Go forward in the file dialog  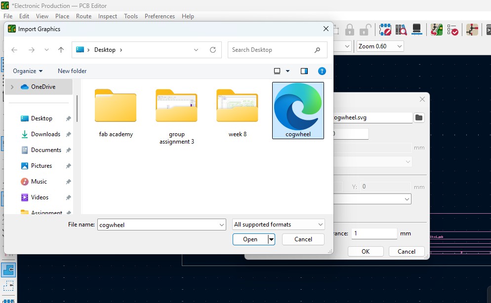pyautogui.click(x=31, y=50)
